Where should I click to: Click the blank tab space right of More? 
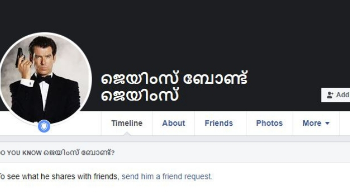(345, 123)
